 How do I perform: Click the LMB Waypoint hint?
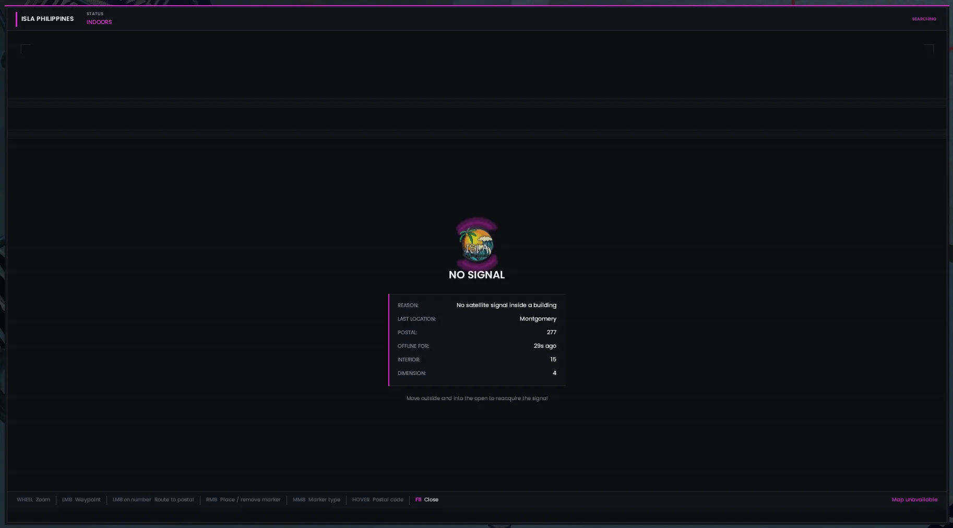[81, 500]
